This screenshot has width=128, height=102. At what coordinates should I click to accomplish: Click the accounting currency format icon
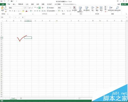coord(59,11)
